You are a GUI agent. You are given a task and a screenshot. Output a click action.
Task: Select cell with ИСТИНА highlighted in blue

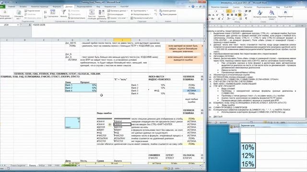(191, 91)
